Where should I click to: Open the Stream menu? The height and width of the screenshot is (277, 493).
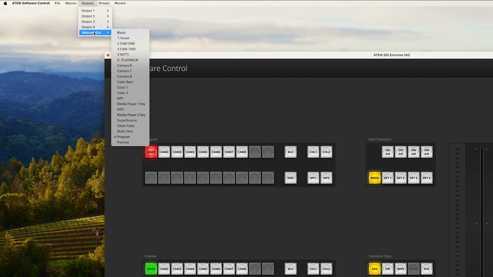(x=104, y=3)
